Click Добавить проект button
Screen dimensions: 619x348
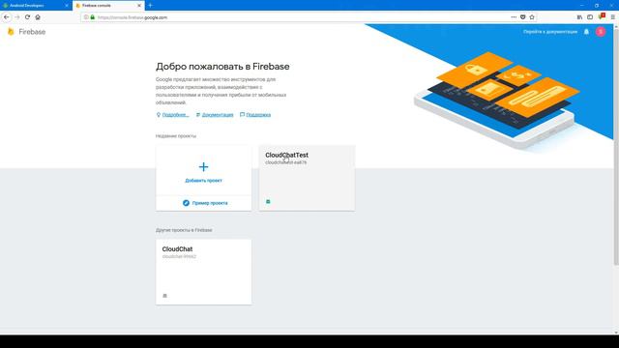click(203, 170)
